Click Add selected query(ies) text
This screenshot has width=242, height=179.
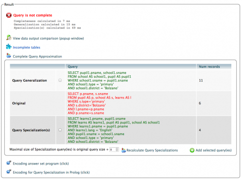point(213,150)
